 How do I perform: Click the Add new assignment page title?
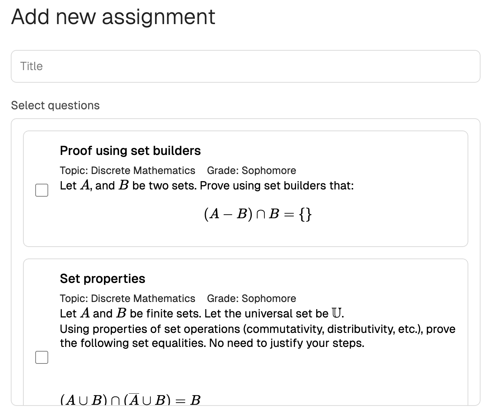pos(113,17)
